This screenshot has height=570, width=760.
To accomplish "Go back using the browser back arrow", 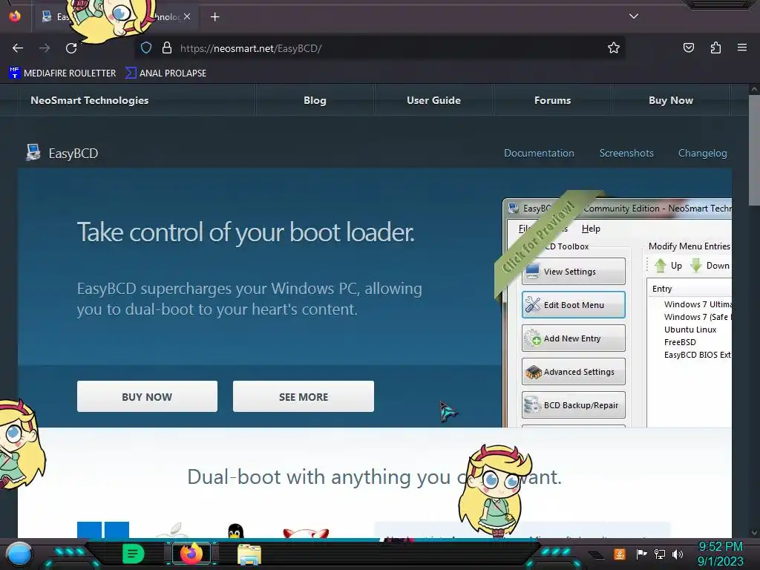I will tap(18, 48).
